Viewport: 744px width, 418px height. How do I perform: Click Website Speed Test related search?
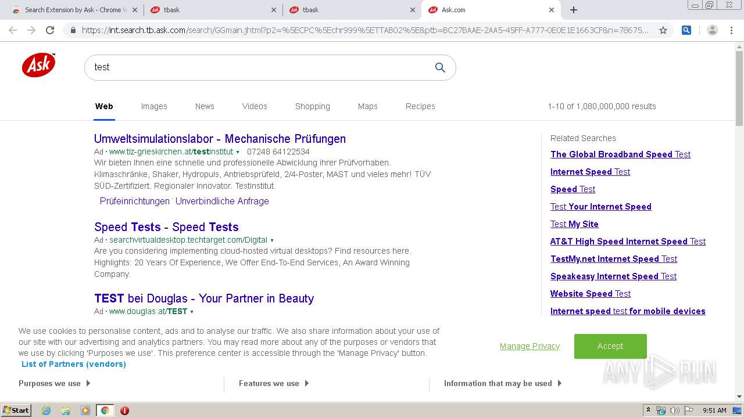point(591,294)
